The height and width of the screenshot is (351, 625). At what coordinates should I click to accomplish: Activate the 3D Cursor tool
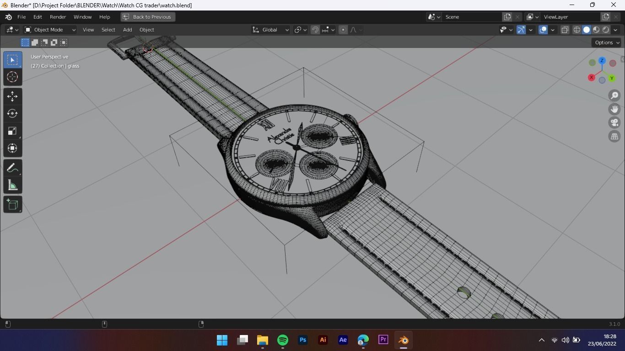tap(12, 77)
